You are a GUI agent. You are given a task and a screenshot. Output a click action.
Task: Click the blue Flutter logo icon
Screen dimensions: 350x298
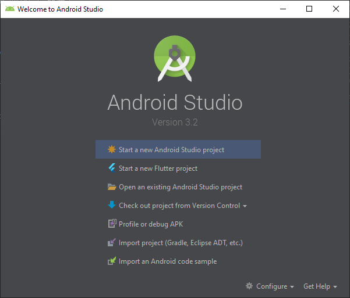pos(112,168)
